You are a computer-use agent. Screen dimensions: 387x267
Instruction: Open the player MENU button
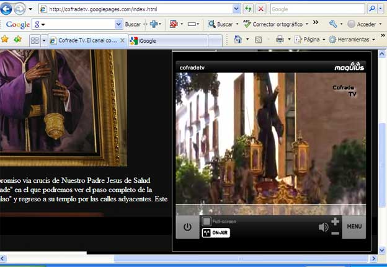[x=354, y=227]
